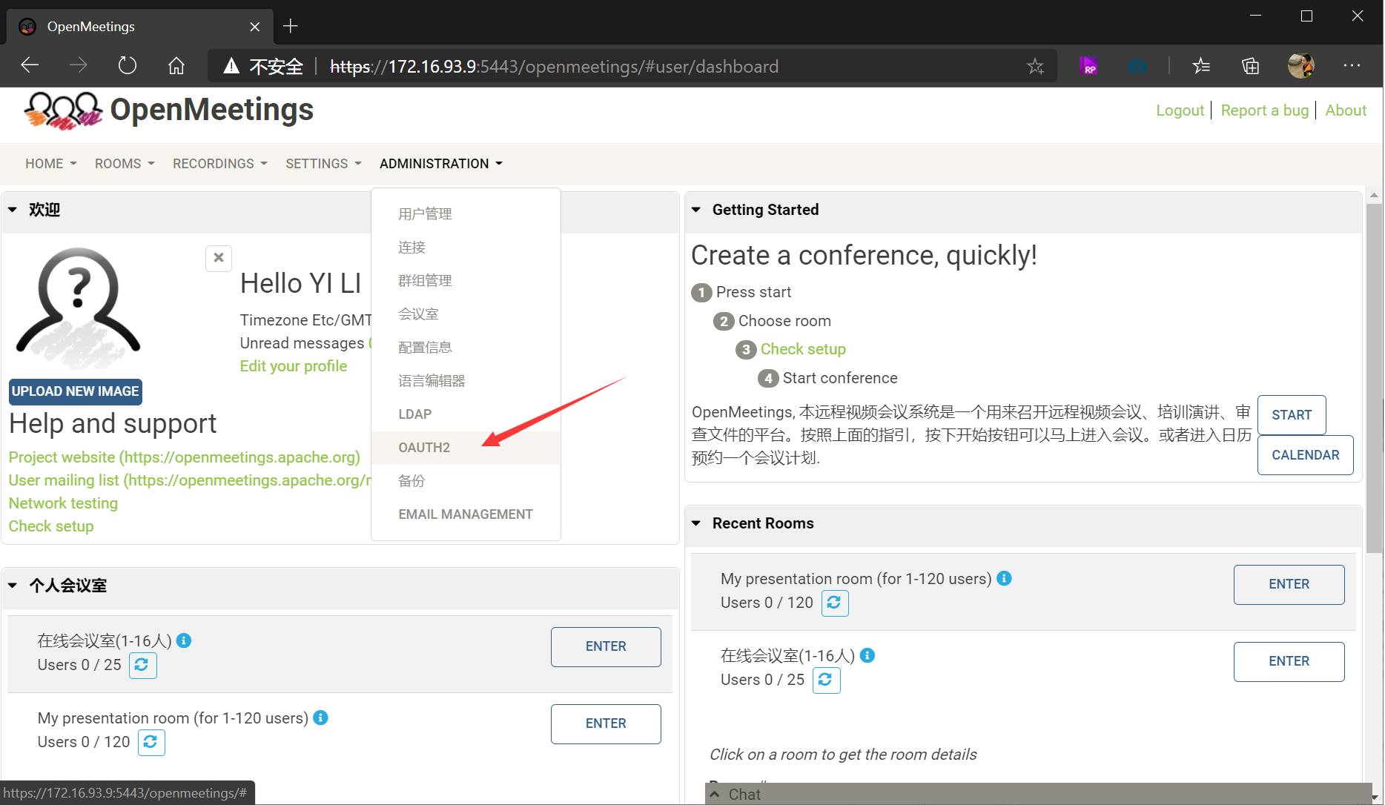Viewport: 1385px width, 805px height.
Task: Reload the page with browser refresh icon
Action: pos(128,66)
